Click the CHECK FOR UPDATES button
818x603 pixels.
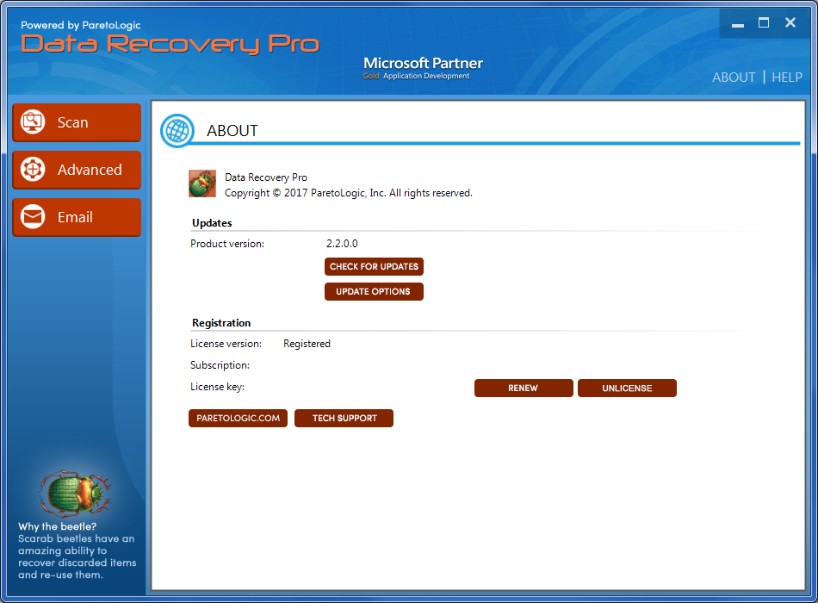(x=374, y=266)
